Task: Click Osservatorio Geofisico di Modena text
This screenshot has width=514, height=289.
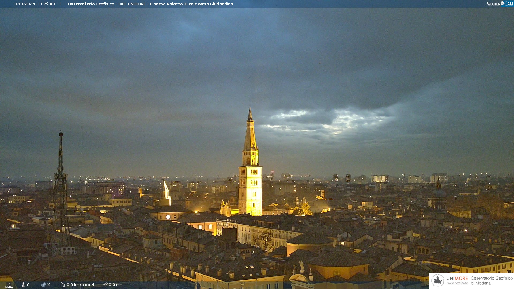Action: [492, 280]
